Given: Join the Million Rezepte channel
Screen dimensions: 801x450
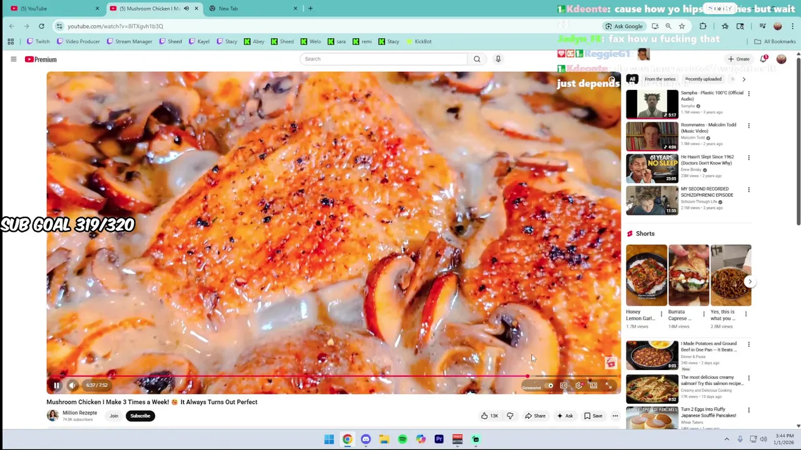Looking at the screenshot, I should point(114,416).
